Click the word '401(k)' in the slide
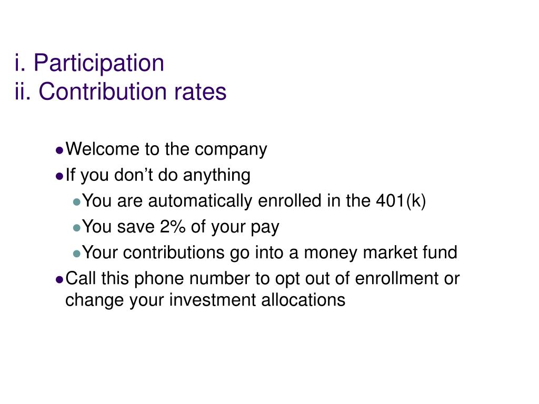Image resolution: width=539 pixels, height=404 pixels. coord(401,201)
